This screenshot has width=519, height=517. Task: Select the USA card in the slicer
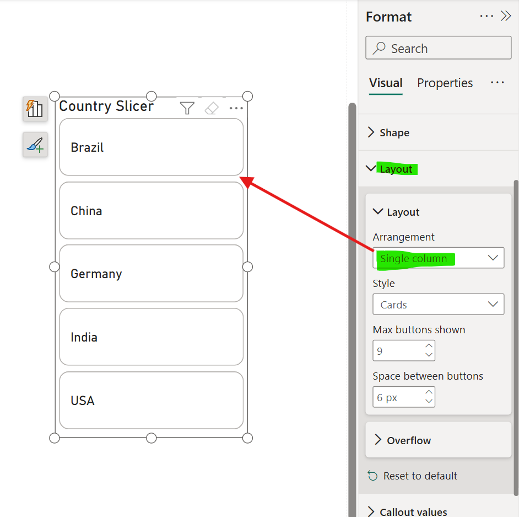click(x=151, y=400)
